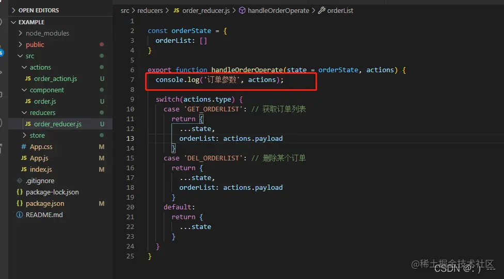Click the green status dot on src folder

(102, 56)
